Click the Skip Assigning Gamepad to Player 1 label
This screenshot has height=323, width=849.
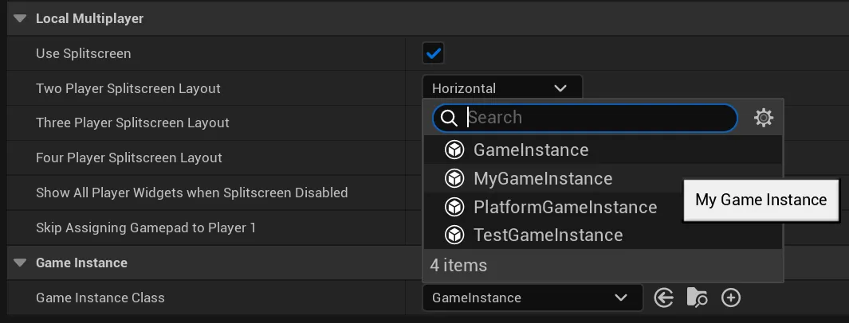(146, 228)
